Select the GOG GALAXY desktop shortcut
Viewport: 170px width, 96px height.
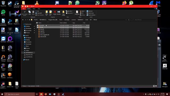10,39
